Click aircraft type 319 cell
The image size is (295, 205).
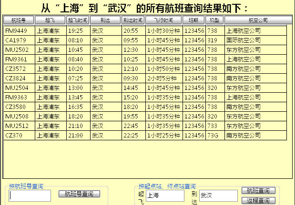pyautogui.click(x=215, y=40)
